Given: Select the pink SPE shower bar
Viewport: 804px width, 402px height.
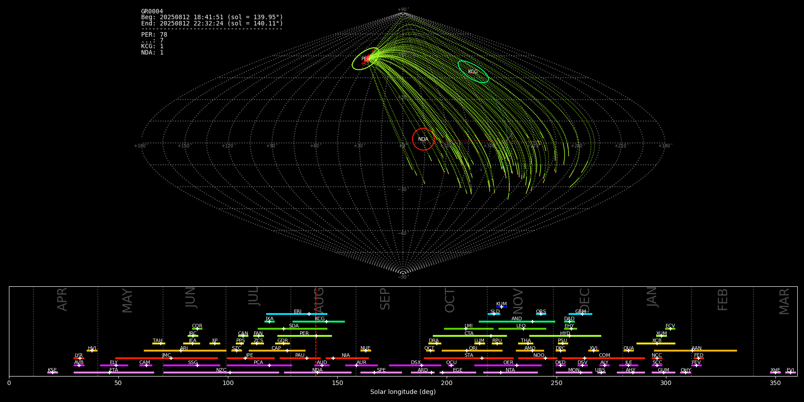Looking at the screenshot, I should click(x=381, y=373).
